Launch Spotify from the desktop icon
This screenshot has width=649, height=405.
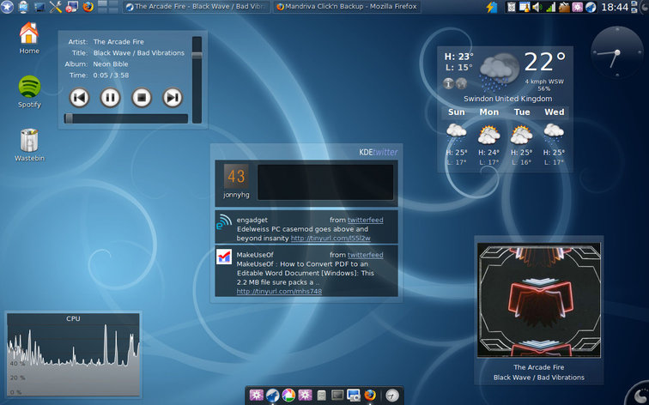pyautogui.click(x=29, y=92)
